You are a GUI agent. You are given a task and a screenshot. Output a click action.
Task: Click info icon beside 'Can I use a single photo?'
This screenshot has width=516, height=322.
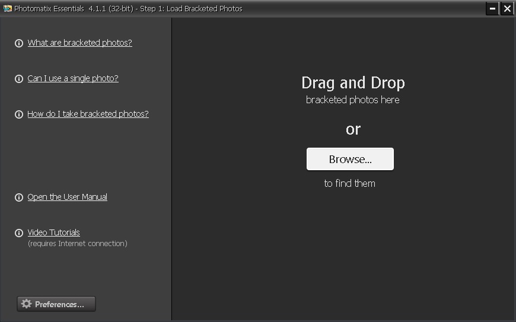[19, 79]
